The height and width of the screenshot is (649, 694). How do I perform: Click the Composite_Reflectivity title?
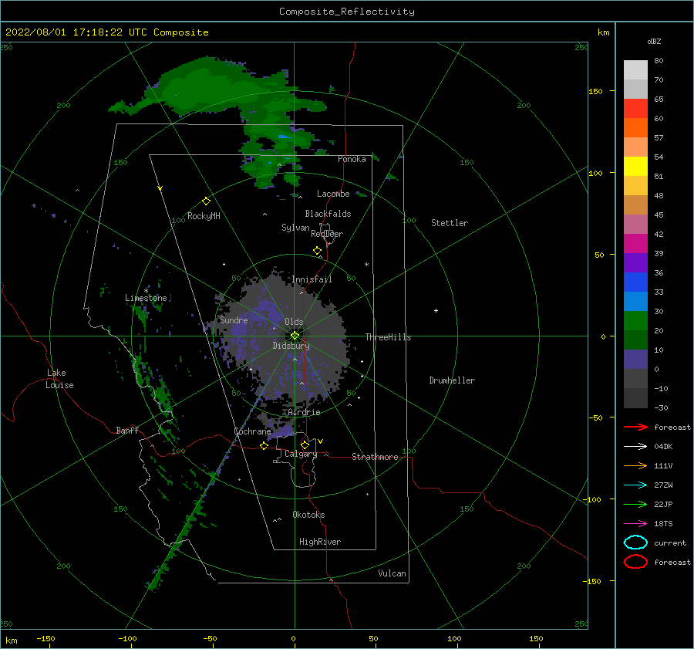347,12
